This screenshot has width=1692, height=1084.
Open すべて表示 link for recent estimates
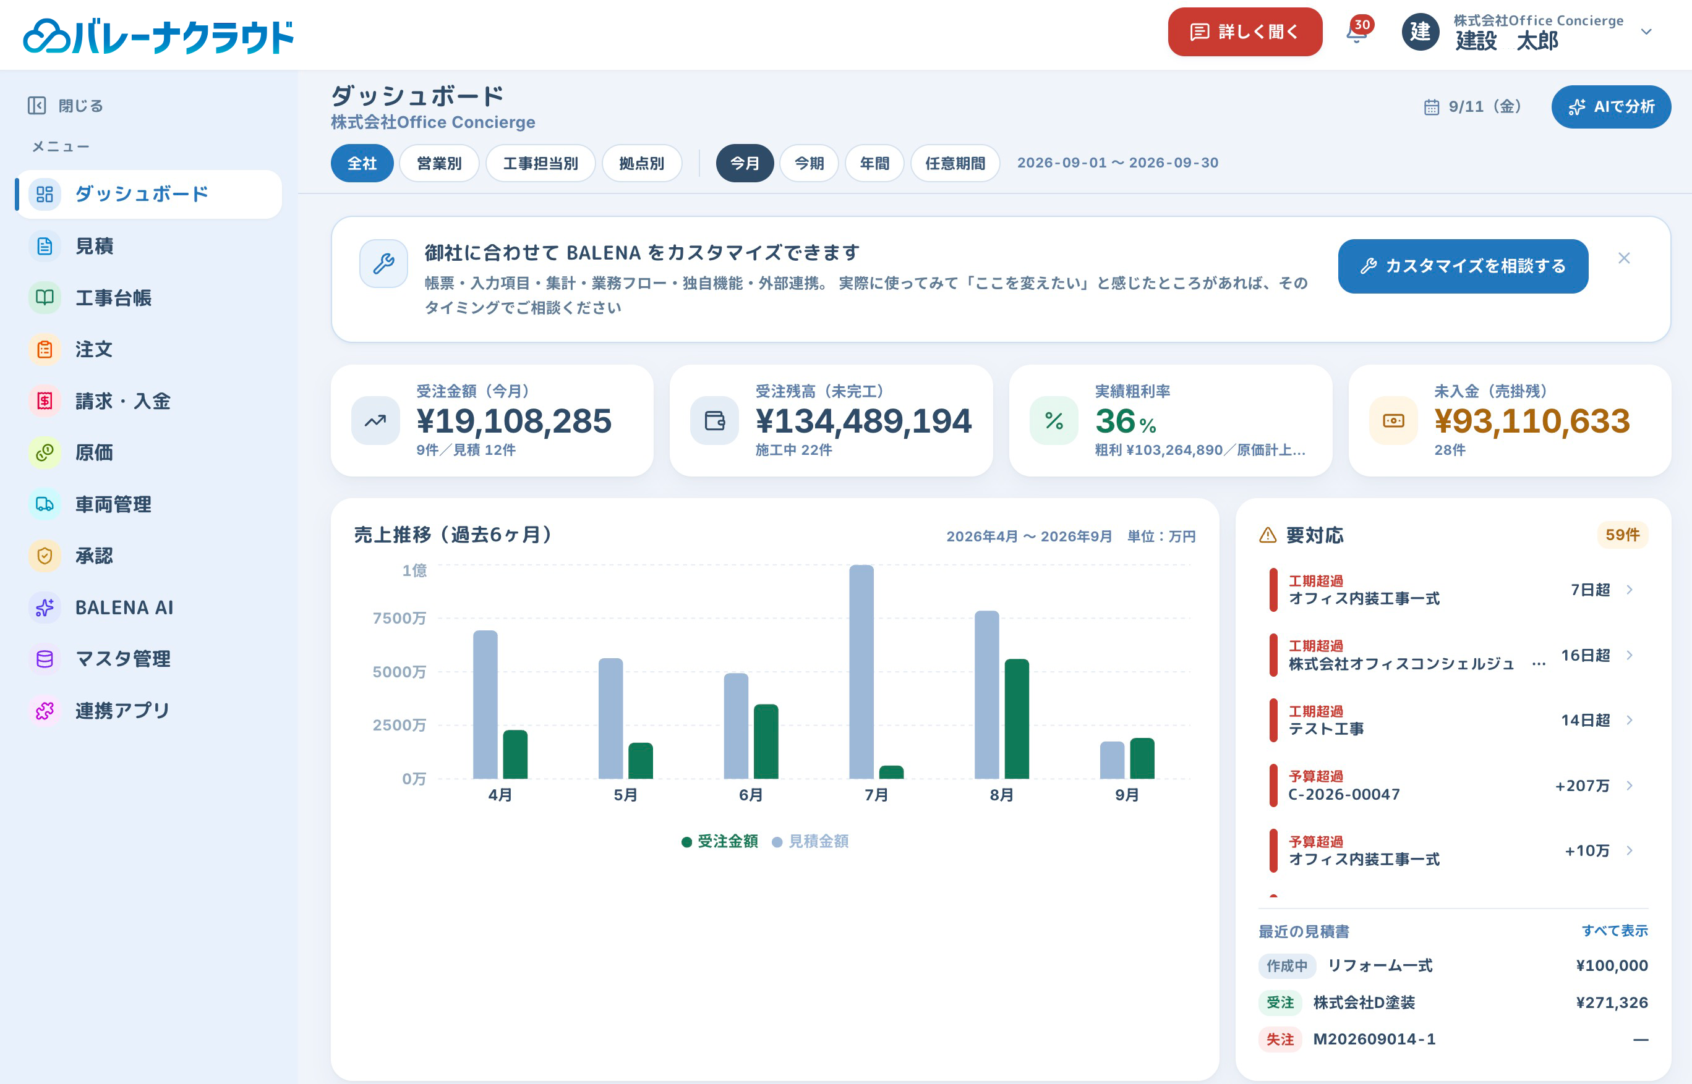[1615, 931]
